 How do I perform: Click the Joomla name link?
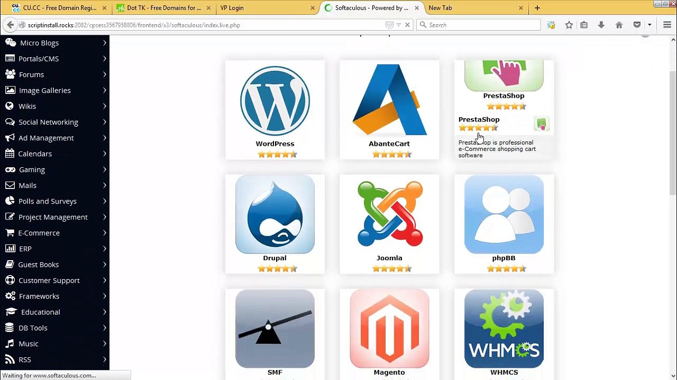(389, 258)
